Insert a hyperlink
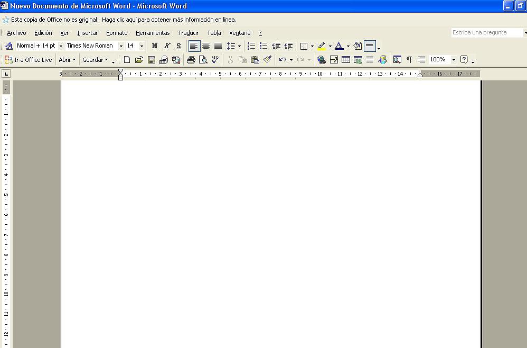This screenshot has height=348, width=527. pos(321,60)
